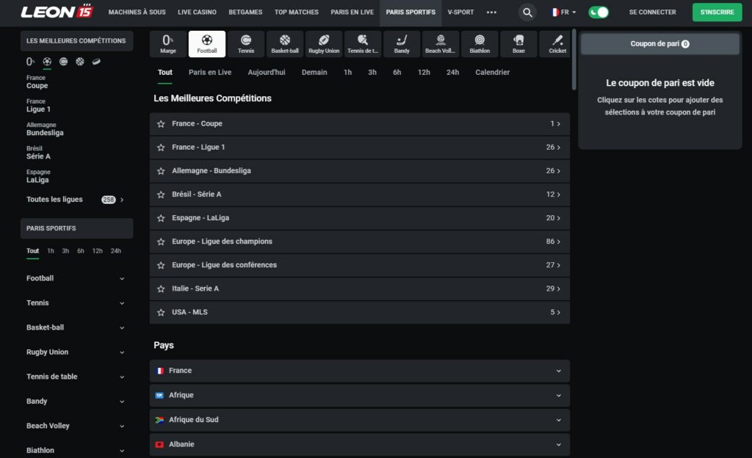Click the S'inscrire button
This screenshot has height=458, width=752.
tap(717, 12)
